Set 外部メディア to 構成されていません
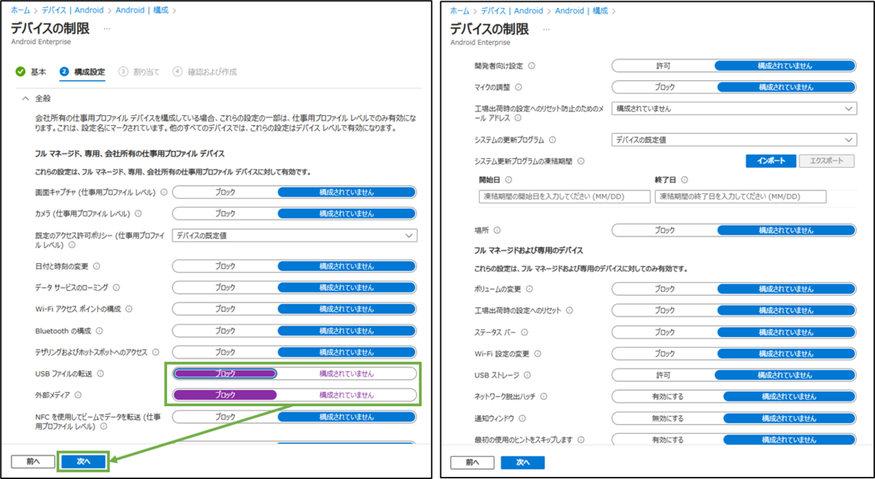Image resolution: width=875 pixels, height=479 pixels. tap(346, 395)
